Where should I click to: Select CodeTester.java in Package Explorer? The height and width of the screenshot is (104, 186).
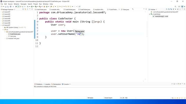pos(15,34)
